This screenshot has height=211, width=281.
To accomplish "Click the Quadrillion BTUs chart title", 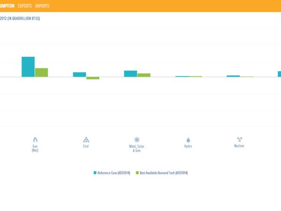I will (x=20, y=18).
